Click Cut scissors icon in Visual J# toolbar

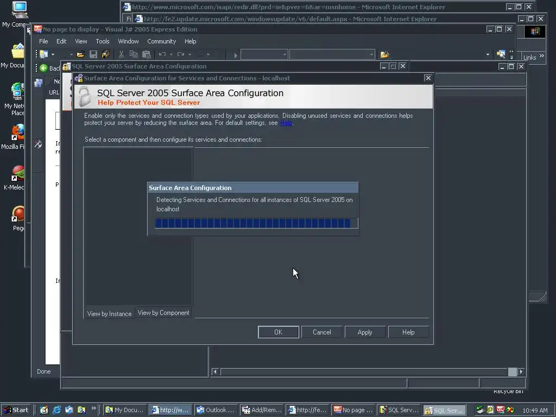[121, 54]
